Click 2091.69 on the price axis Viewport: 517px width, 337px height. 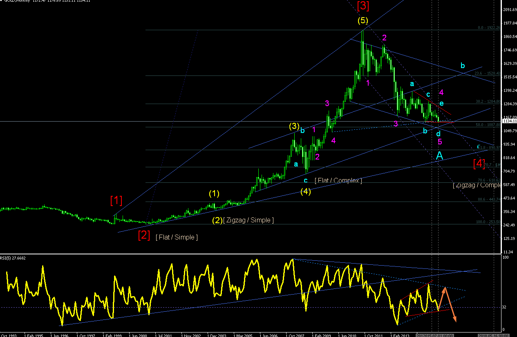(509, 9)
